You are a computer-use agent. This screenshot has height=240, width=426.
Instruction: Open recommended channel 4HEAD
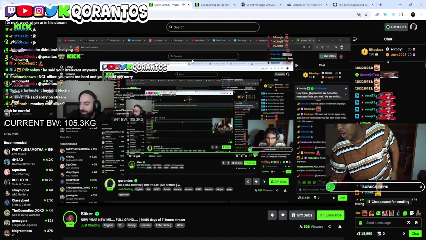(x=28, y=162)
